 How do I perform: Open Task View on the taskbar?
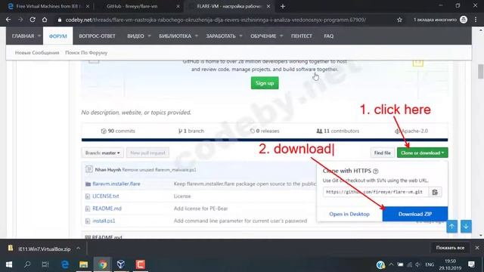pos(45,264)
